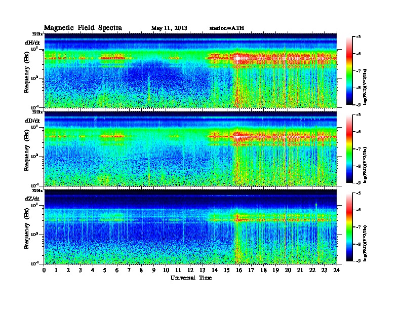This screenshot has width=401, height=310.
Task: Click "-5" on the dH/dt color scale
Action: (358, 37)
